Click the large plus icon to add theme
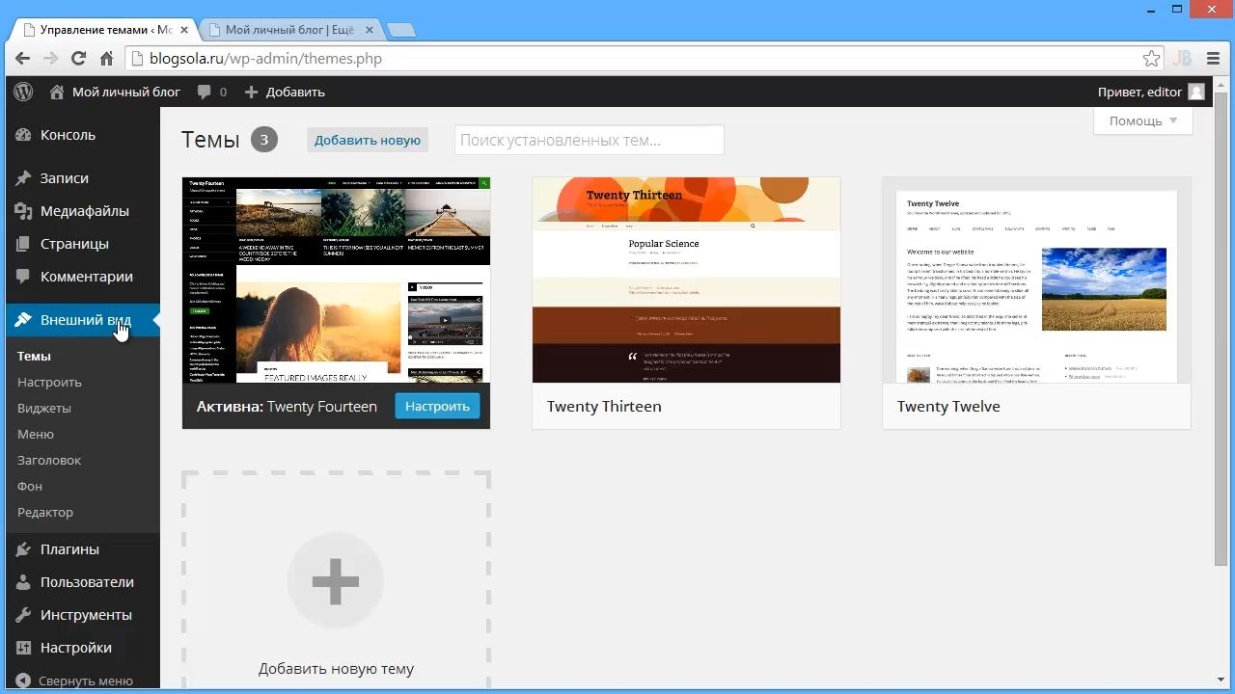Image resolution: width=1235 pixels, height=694 pixels. click(x=336, y=581)
